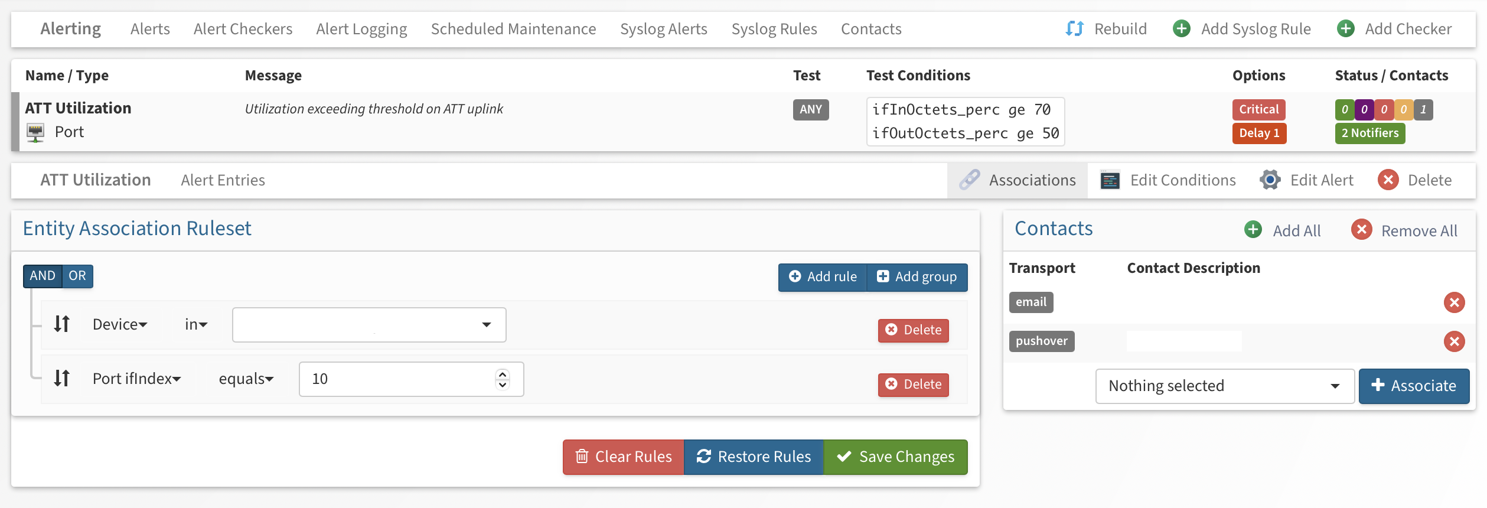The image size is (1487, 508).
Task: Click the Critical severity badge
Action: pos(1258,109)
